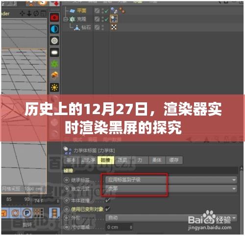Viewport: 245px width, 236px height.
Task: Toggle visibility dots on 平面 row
Action: tap(102, 11)
